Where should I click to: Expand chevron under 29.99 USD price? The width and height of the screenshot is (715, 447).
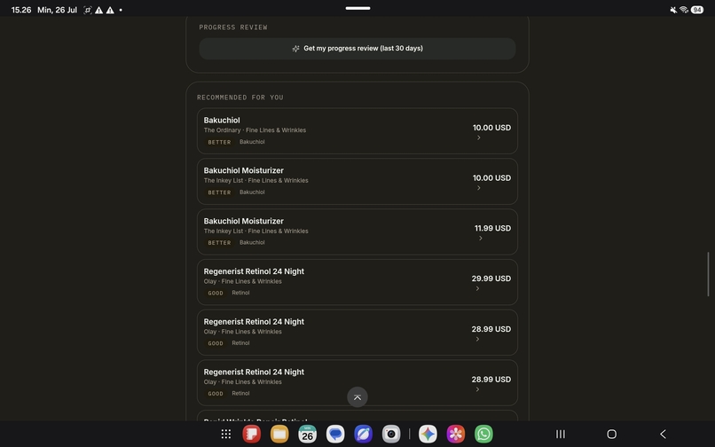477,289
